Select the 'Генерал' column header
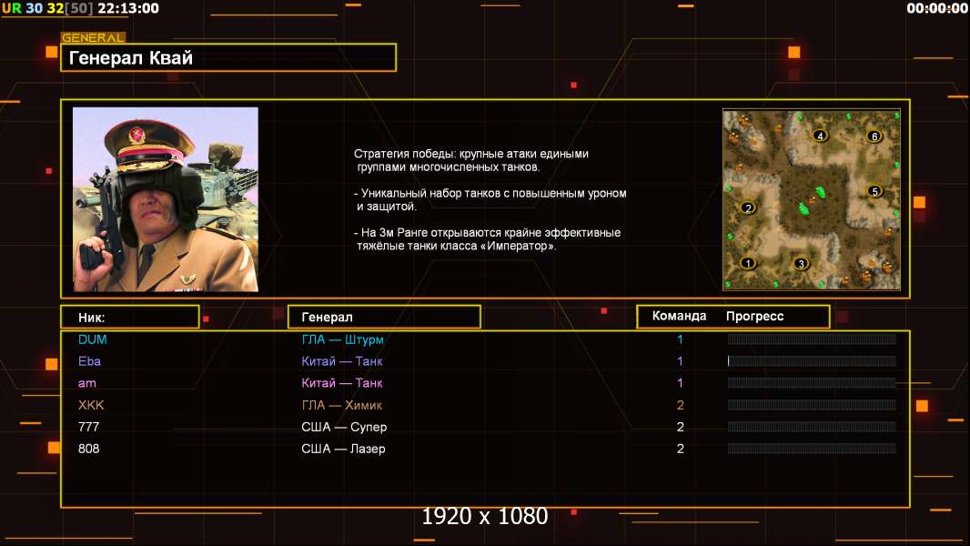Viewport: 970px width, 546px height. pos(384,317)
